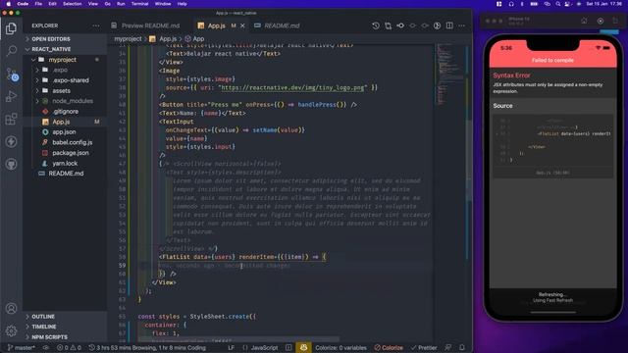628x353 pixels.
Task: Expand the assets folder
Action: pos(61,91)
